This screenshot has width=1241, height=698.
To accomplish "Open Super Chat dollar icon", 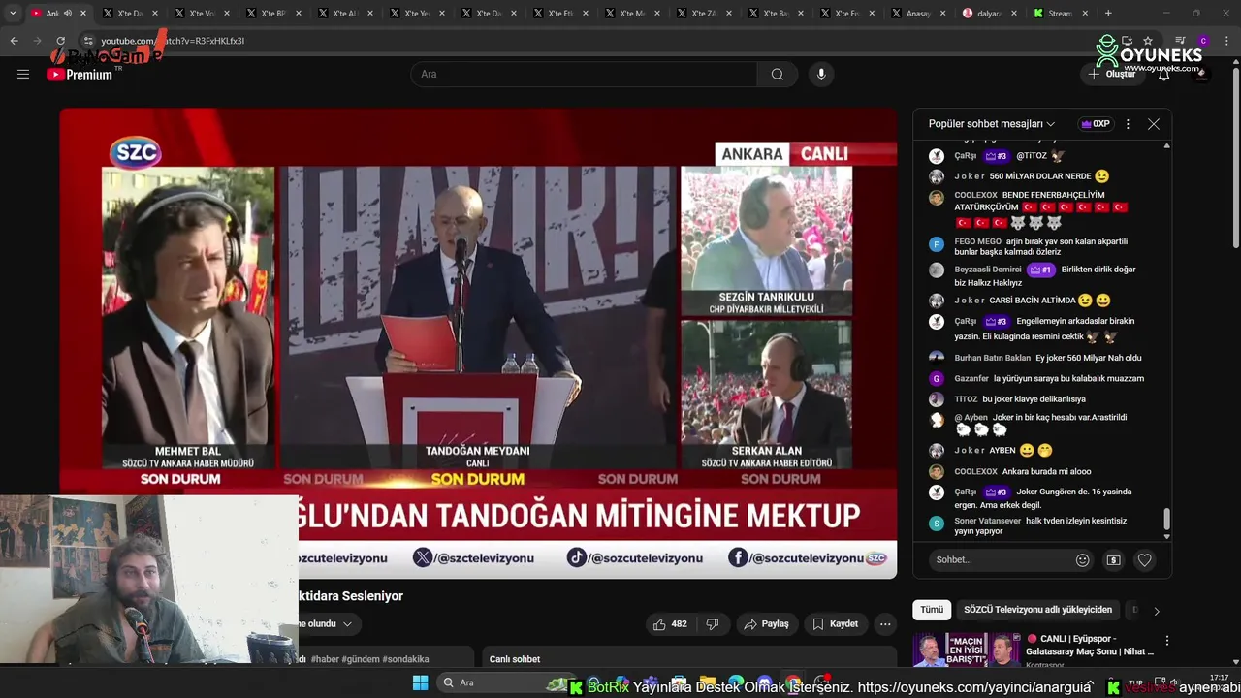I will click(x=1113, y=559).
